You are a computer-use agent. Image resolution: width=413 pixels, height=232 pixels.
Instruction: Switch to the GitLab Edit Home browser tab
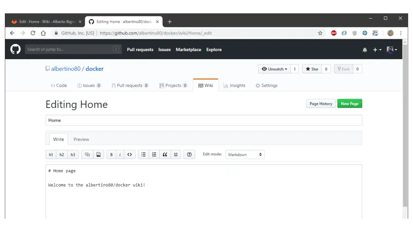(x=45, y=22)
